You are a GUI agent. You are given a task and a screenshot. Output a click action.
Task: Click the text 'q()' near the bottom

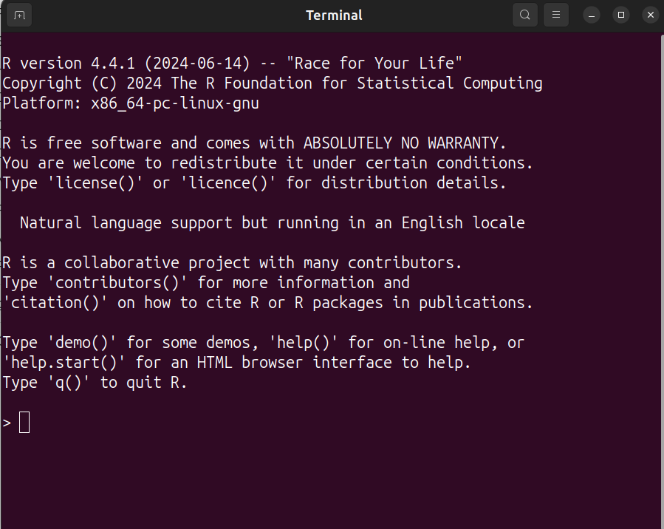pos(69,382)
